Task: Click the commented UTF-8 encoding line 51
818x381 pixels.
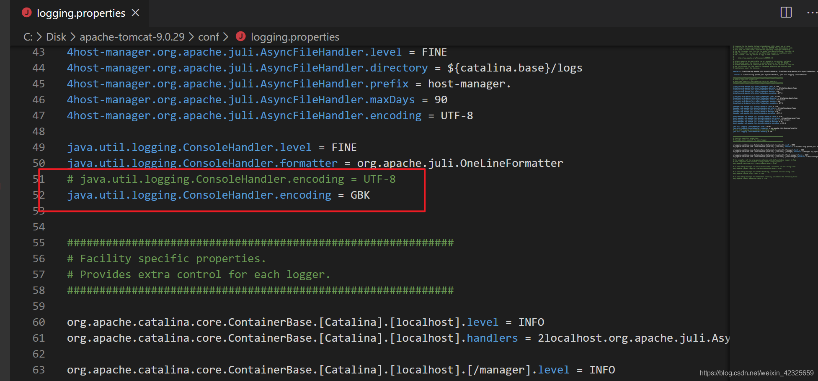Action: [231, 179]
